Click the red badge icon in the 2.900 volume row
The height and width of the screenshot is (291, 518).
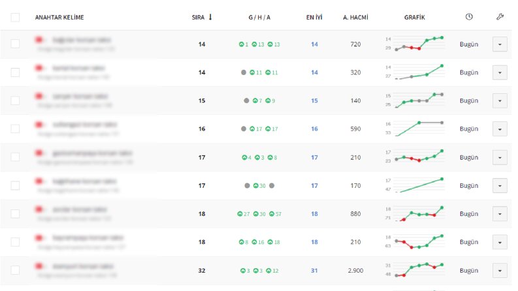tap(39, 266)
